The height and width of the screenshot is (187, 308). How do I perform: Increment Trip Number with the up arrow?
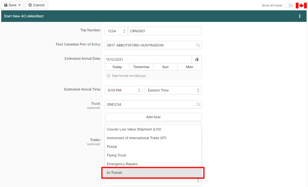click(x=124, y=29)
